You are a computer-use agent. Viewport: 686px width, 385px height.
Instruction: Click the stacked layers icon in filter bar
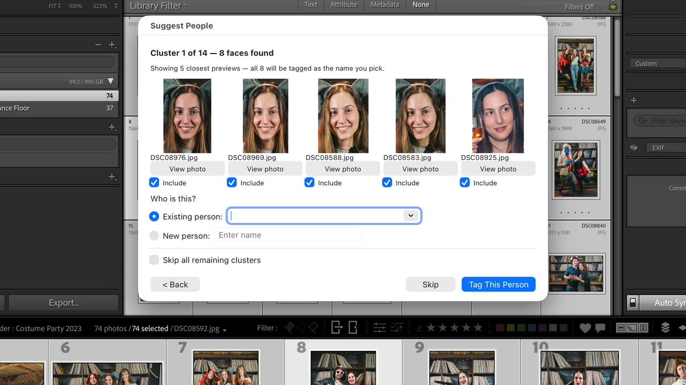(665, 328)
